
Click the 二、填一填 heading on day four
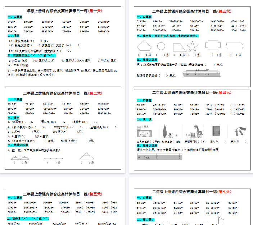(145, 120)
